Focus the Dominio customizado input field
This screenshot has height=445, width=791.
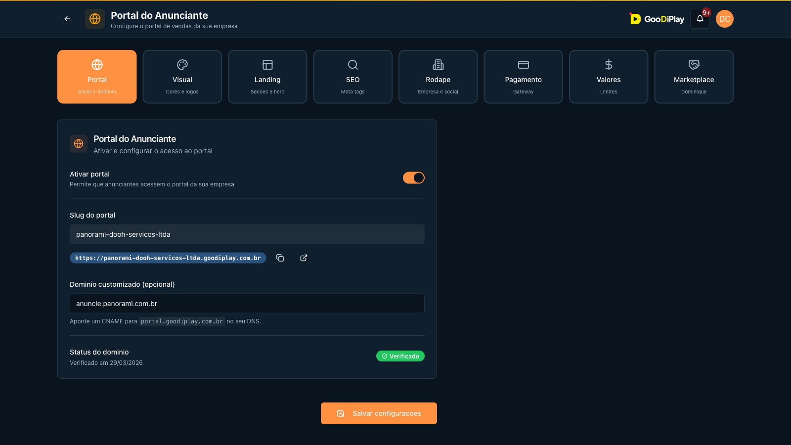(247, 304)
